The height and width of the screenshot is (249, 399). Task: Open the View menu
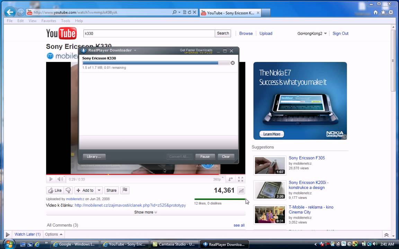pyautogui.click(x=32, y=21)
